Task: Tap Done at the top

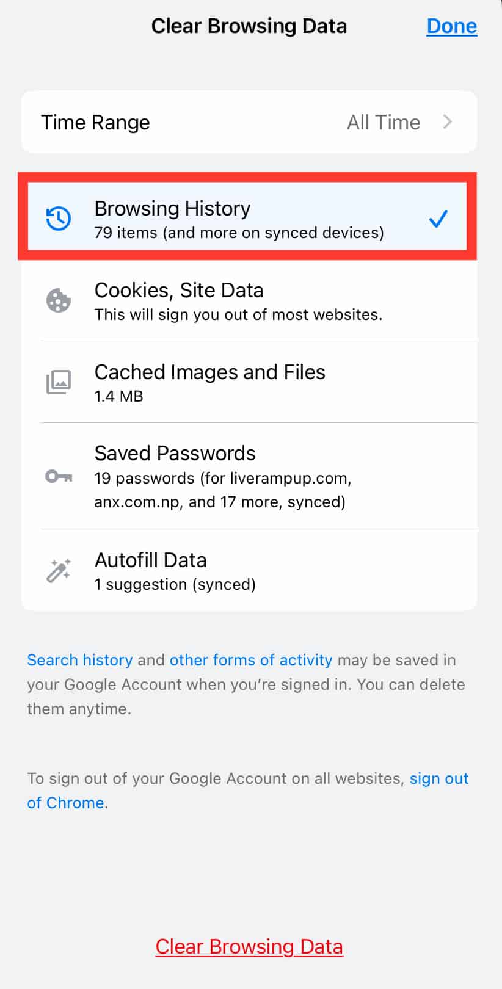Action: pos(452,26)
